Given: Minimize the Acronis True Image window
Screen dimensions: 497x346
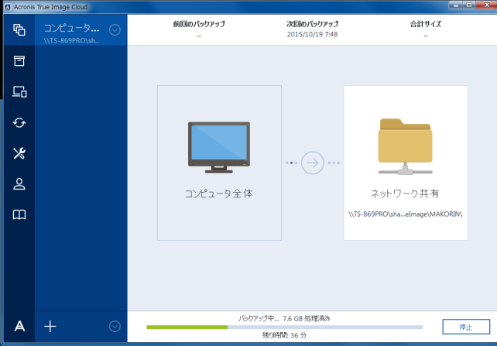Looking at the screenshot, I should [x=455, y=5].
